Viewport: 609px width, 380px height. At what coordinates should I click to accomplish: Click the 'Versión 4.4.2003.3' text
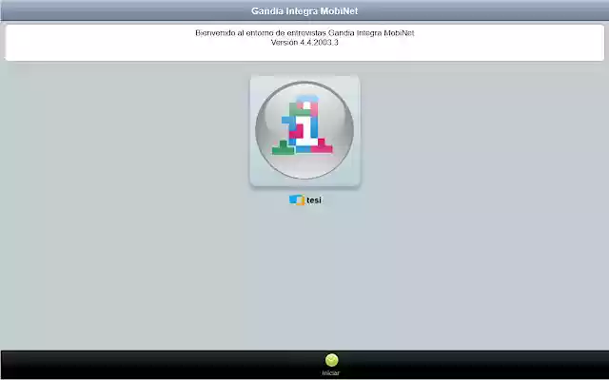[x=304, y=42]
